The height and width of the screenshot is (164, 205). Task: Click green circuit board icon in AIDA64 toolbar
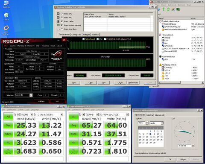coord(178,9)
